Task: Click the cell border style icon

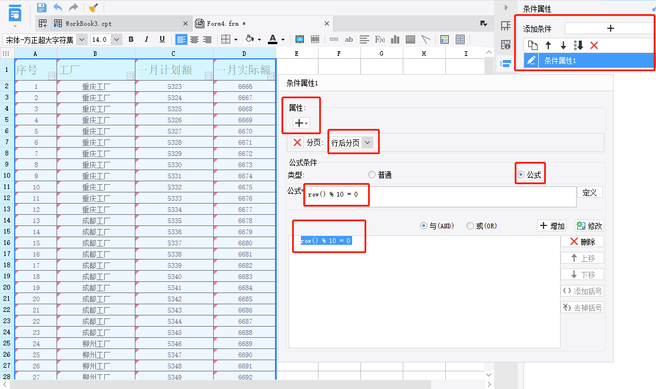Action: (226, 39)
